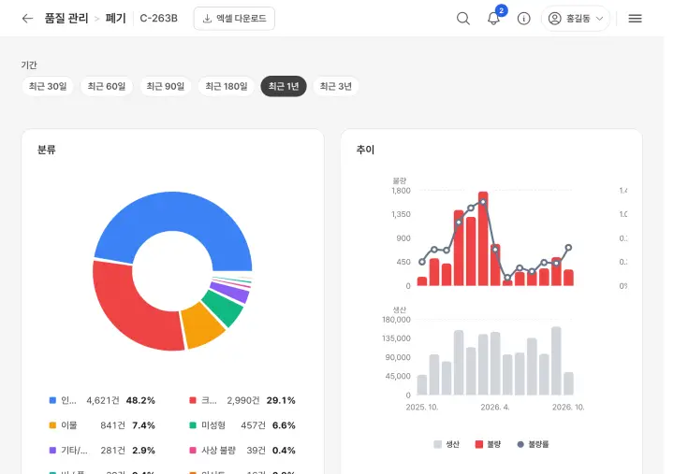Open the search magnifier icon

[x=463, y=19]
